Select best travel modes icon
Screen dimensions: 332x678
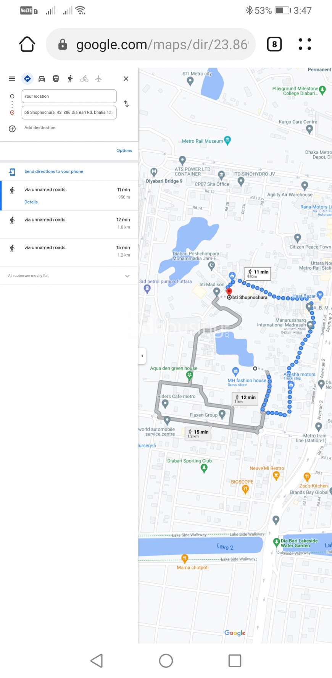[x=27, y=79]
